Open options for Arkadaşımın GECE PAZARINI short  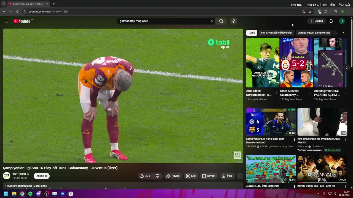[x=344, y=92]
